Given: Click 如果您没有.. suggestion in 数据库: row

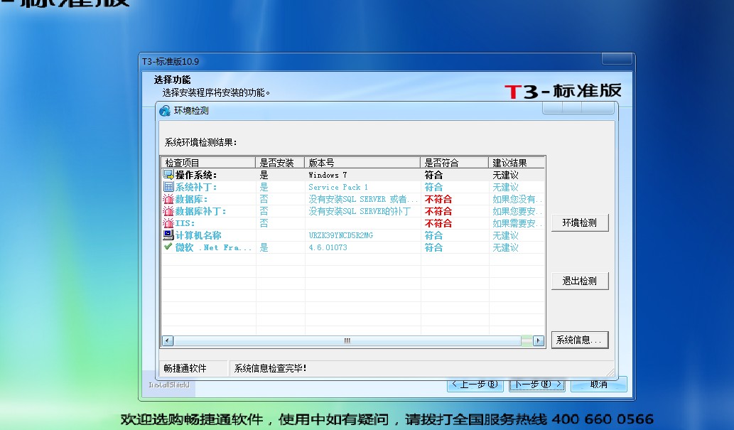Looking at the screenshot, I should pyautogui.click(x=517, y=199).
